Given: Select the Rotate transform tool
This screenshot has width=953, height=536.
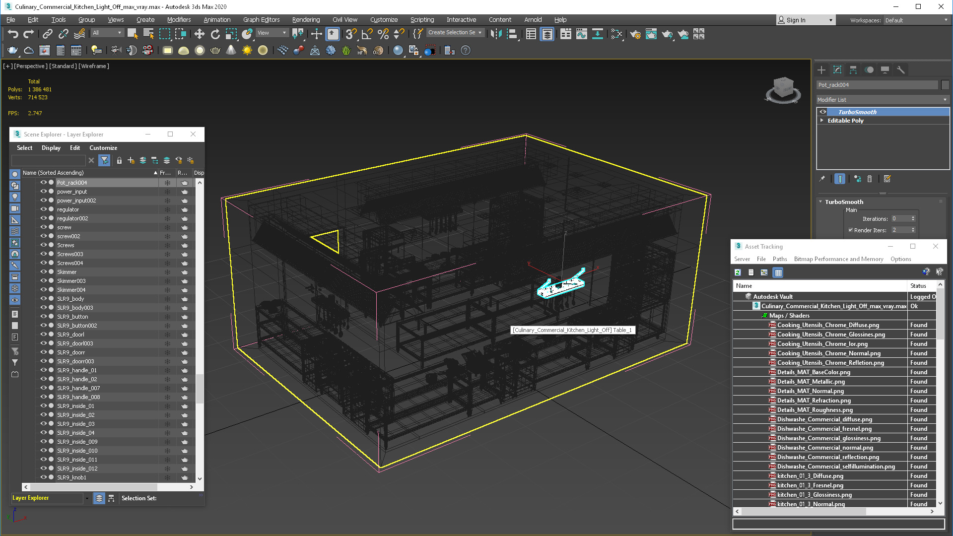Looking at the screenshot, I should coord(215,34).
